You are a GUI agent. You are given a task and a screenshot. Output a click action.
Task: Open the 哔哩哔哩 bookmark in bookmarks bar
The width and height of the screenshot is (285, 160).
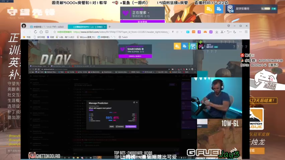pos(107,37)
